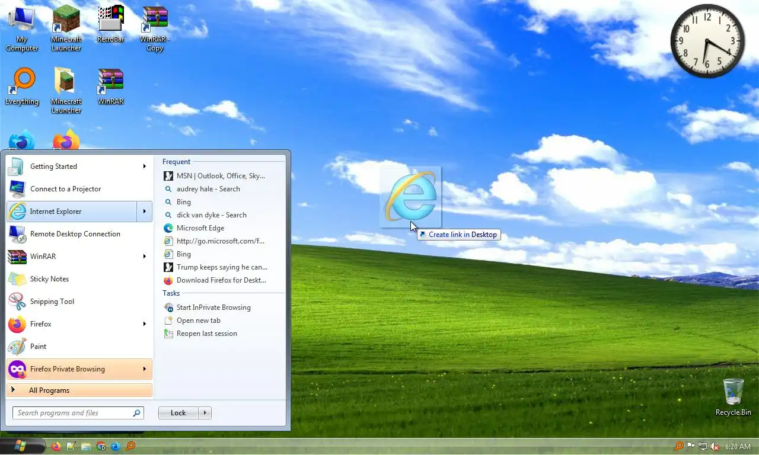Select the Minecraft Launcher folder on desktop

click(x=66, y=90)
